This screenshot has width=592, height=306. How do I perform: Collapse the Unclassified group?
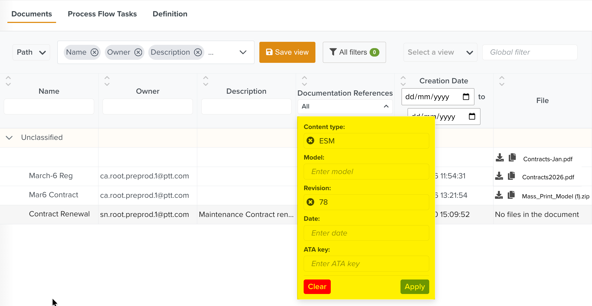[9, 137]
